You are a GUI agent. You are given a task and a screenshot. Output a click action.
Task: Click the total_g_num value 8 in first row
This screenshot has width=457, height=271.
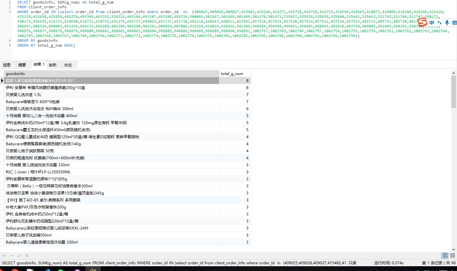(x=235, y=81)
